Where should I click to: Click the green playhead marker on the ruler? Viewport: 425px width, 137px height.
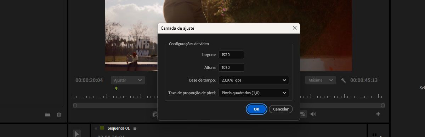coord(116,89)
